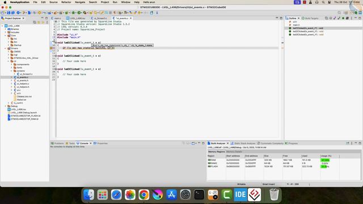Maximize the Console panel

pos(203,143)
